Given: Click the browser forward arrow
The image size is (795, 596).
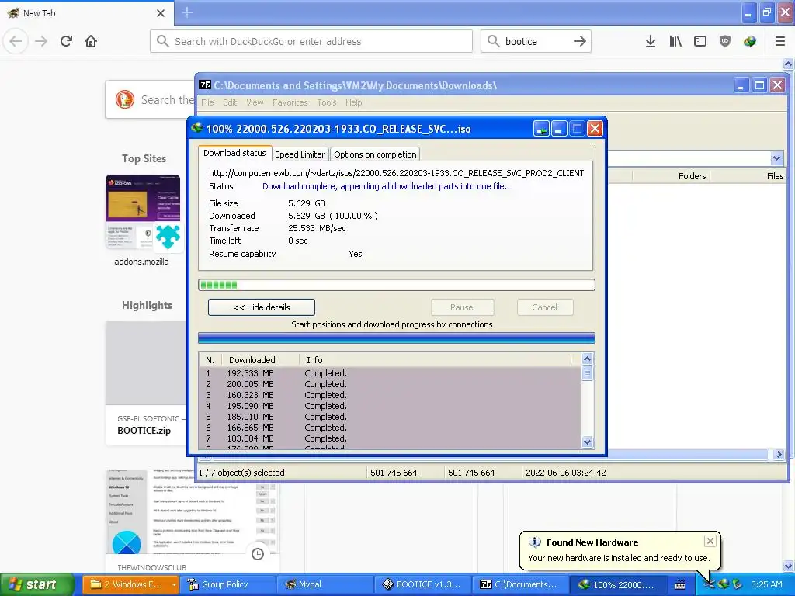Looking at the screenshot, I should (x=41, y=41).
